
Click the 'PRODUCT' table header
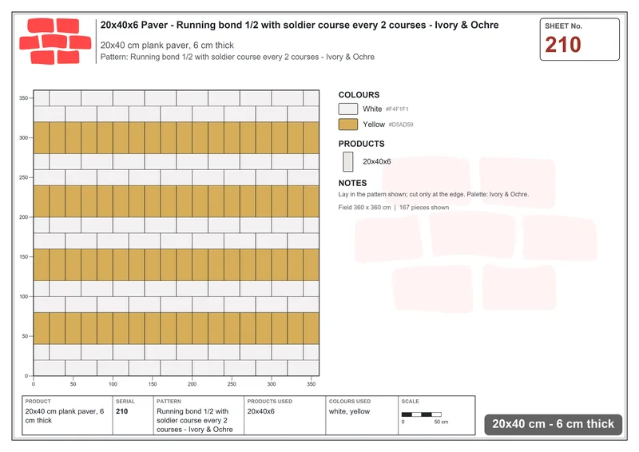(x=38, y=402)
